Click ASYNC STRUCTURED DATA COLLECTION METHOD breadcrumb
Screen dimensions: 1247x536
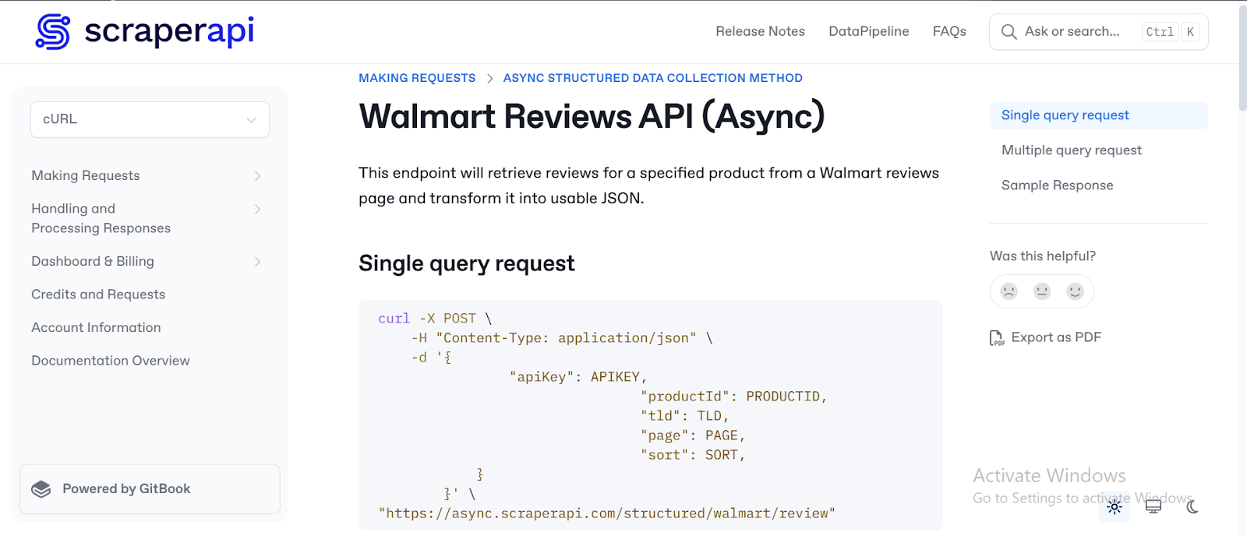pyautogui.click(x=652, y=78)
